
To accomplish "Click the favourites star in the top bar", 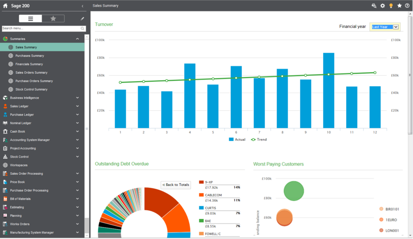I will coord(399,6).
